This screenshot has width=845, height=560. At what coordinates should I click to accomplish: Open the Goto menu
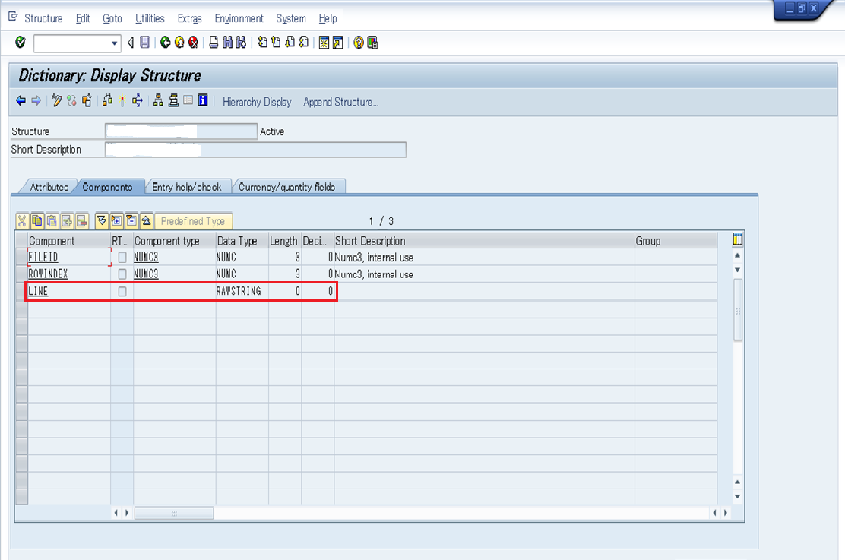coord(112,18)
